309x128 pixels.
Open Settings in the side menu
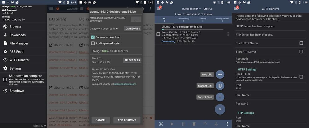[24, 68]
